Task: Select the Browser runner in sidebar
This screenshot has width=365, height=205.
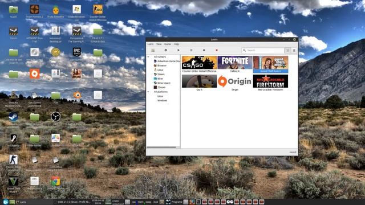Action: coord(160,65)
